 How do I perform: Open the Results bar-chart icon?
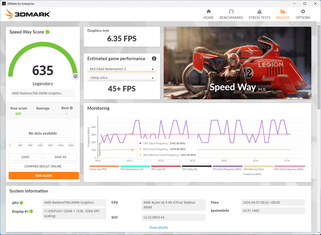pyautogui.click(x=283, y=12)
